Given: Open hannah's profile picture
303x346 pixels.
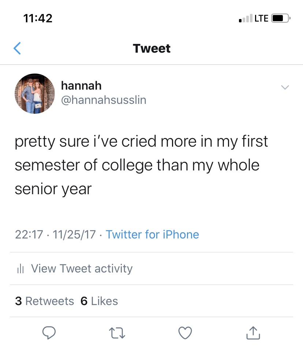Looking at the screenshot, I should point(35,94).
